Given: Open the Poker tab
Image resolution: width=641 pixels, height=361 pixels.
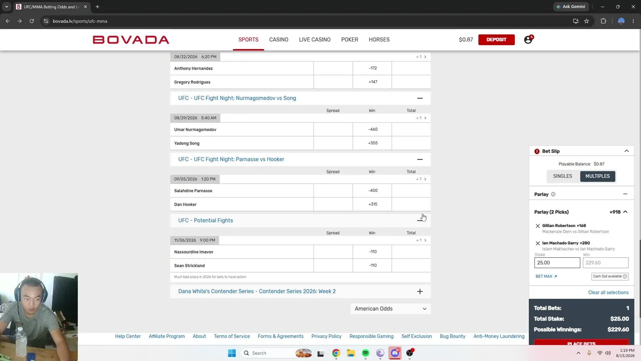Looking at the screenshot, I should pos(350,40).
